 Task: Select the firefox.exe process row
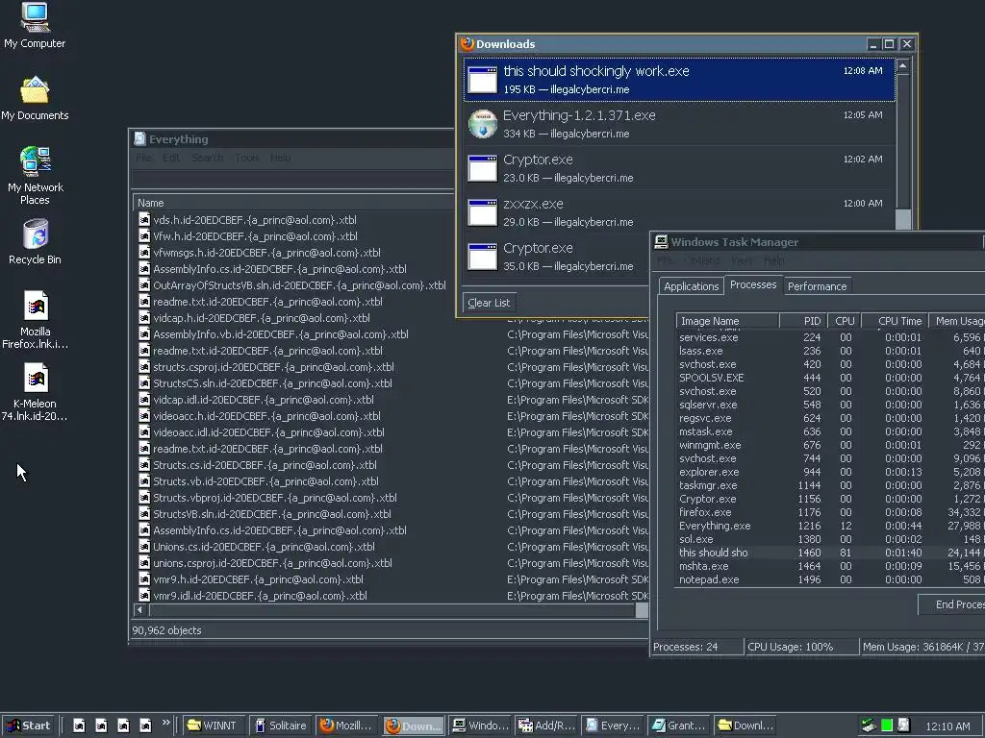point(830,513)
